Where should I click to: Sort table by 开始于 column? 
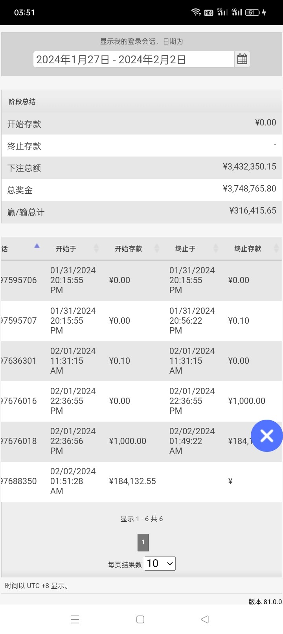coord(66,249)
